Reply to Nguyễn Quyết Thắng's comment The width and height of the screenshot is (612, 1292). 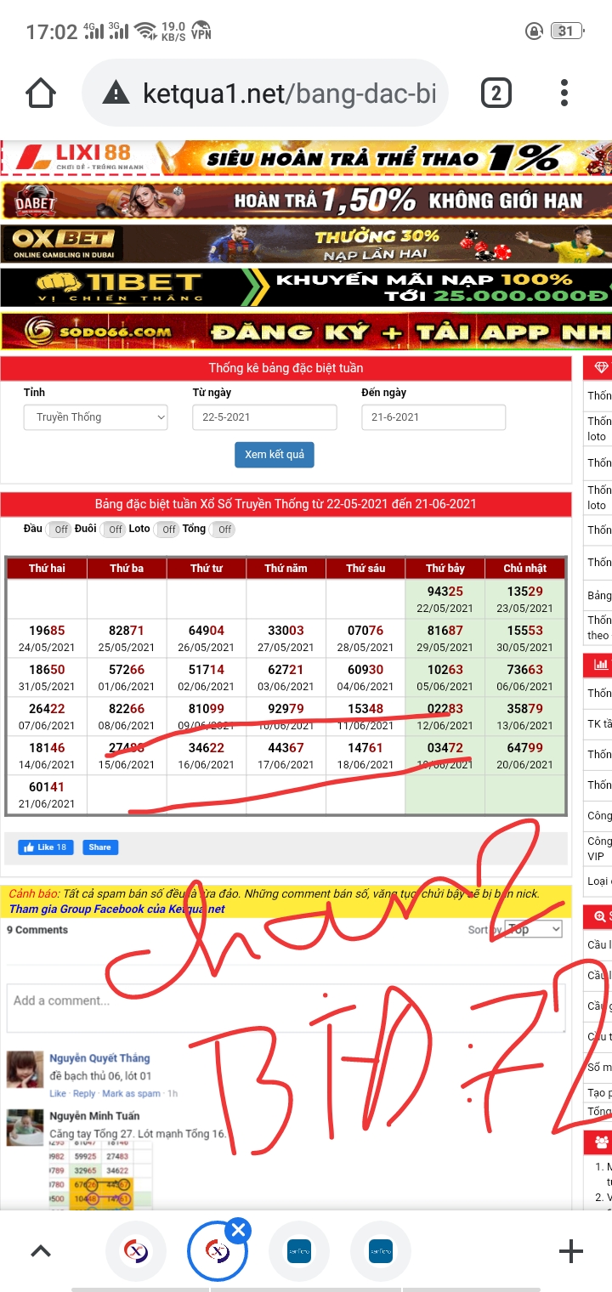click(84, 1093)
